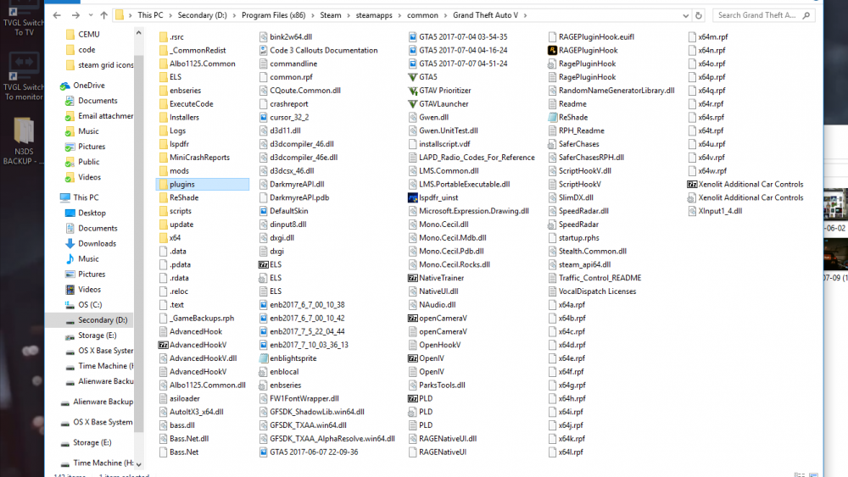Select the AdvancedHookV archive icon

point(164,345)
